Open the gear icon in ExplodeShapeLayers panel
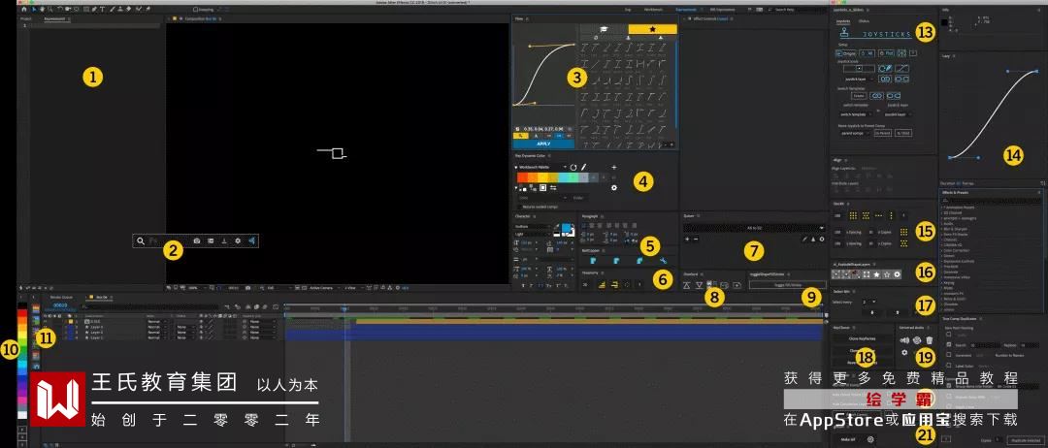Viewport: 1048px width, 448px height. 897,274
